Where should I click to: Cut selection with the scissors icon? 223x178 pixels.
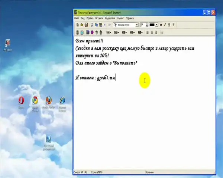click(92, 25)
